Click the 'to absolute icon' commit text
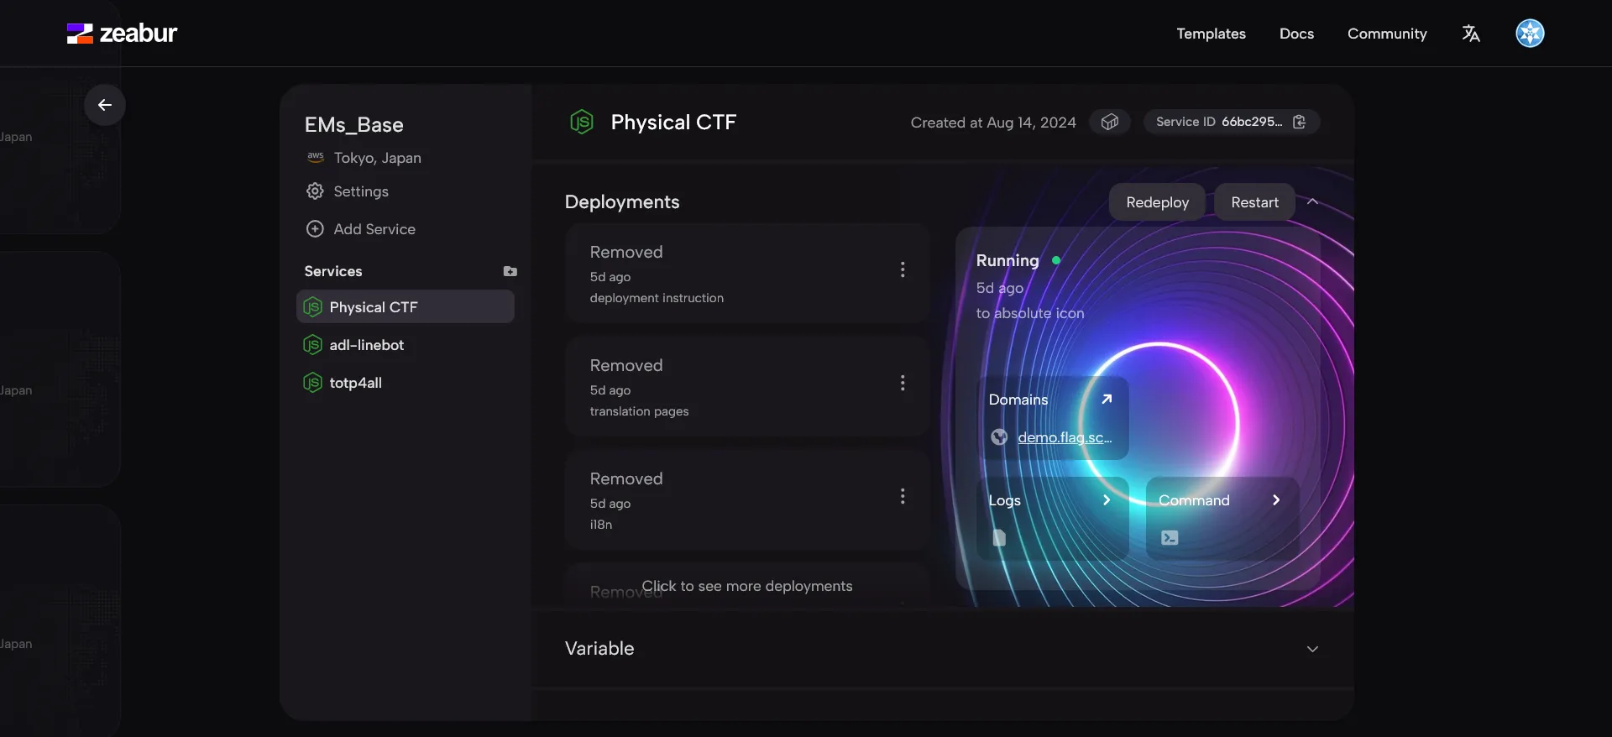The width and height of the screenshot is (1612, 737). (1030, 313)
